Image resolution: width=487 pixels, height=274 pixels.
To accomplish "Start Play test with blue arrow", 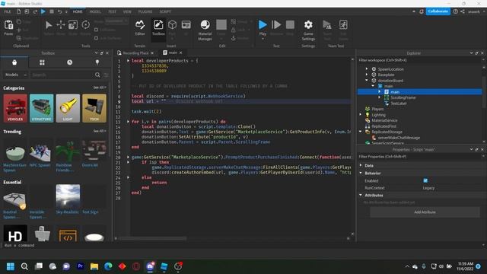I will coord(263,25).
